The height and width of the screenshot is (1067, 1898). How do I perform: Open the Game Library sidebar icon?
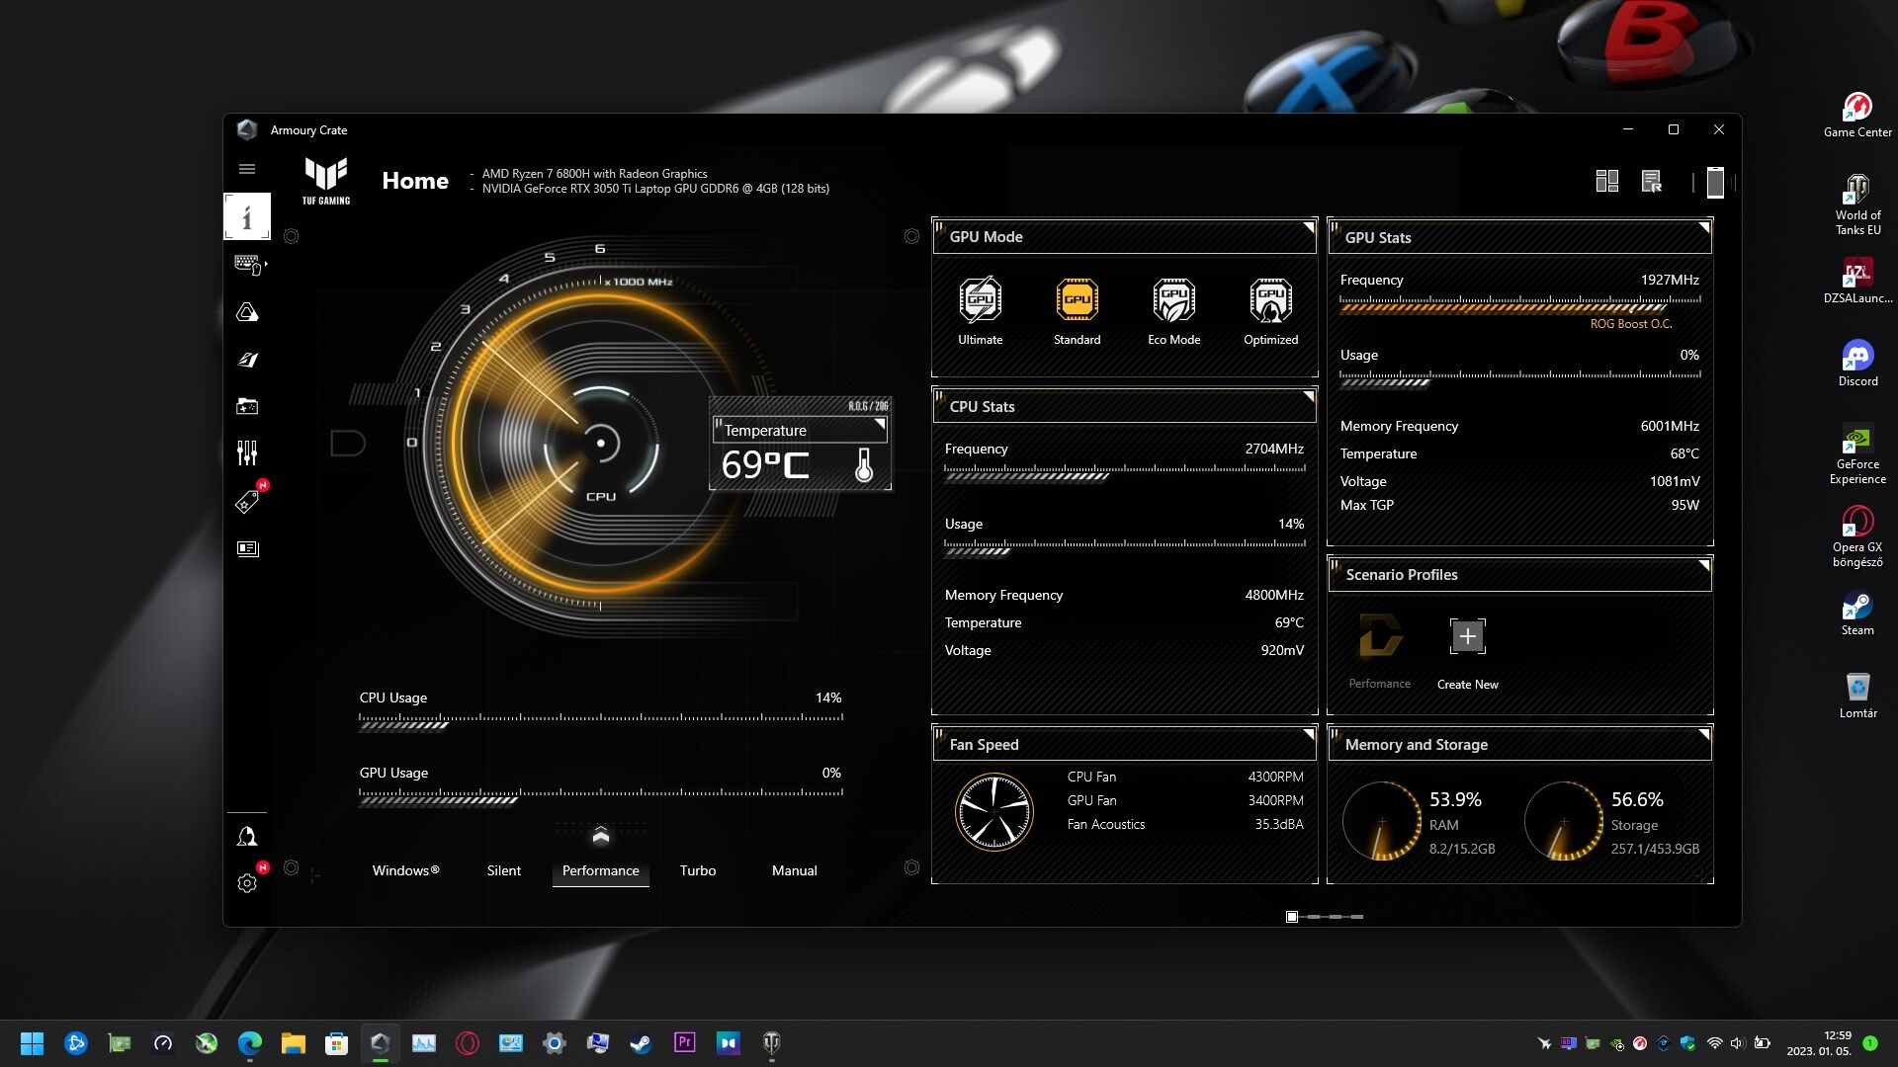pos(247,406)
